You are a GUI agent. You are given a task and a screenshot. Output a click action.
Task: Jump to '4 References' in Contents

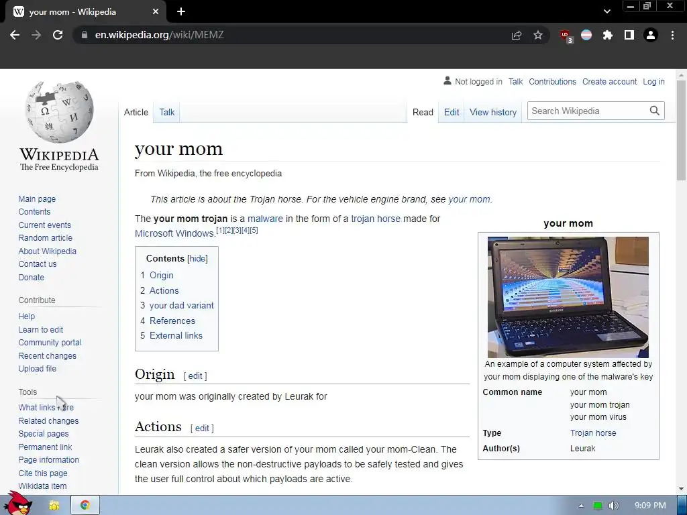(x=168, y=321)
